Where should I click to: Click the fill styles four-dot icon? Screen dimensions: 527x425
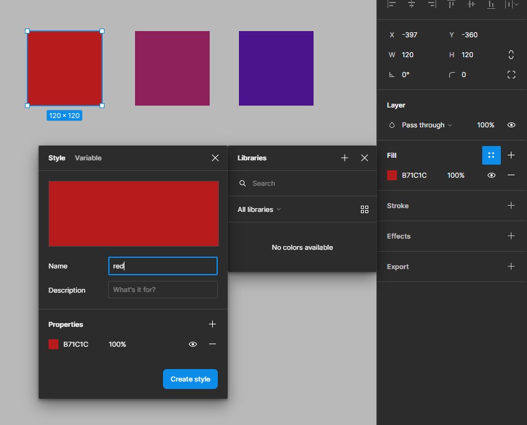click(491, 155)
